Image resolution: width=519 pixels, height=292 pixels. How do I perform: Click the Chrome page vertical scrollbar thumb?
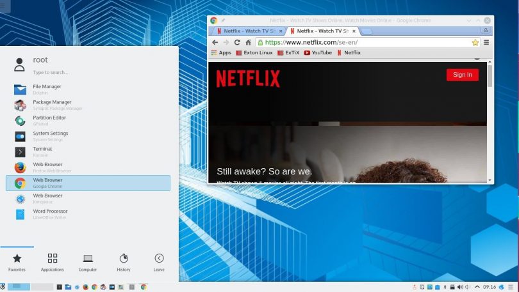pos(490,76)
